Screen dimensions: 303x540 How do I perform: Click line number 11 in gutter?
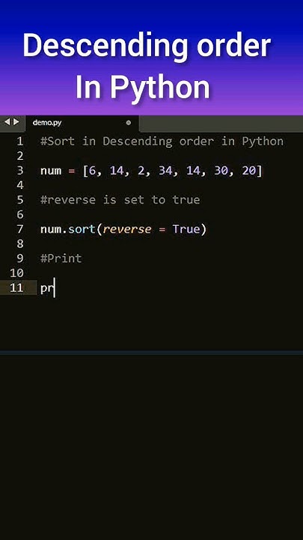click(x=16, y=287)
